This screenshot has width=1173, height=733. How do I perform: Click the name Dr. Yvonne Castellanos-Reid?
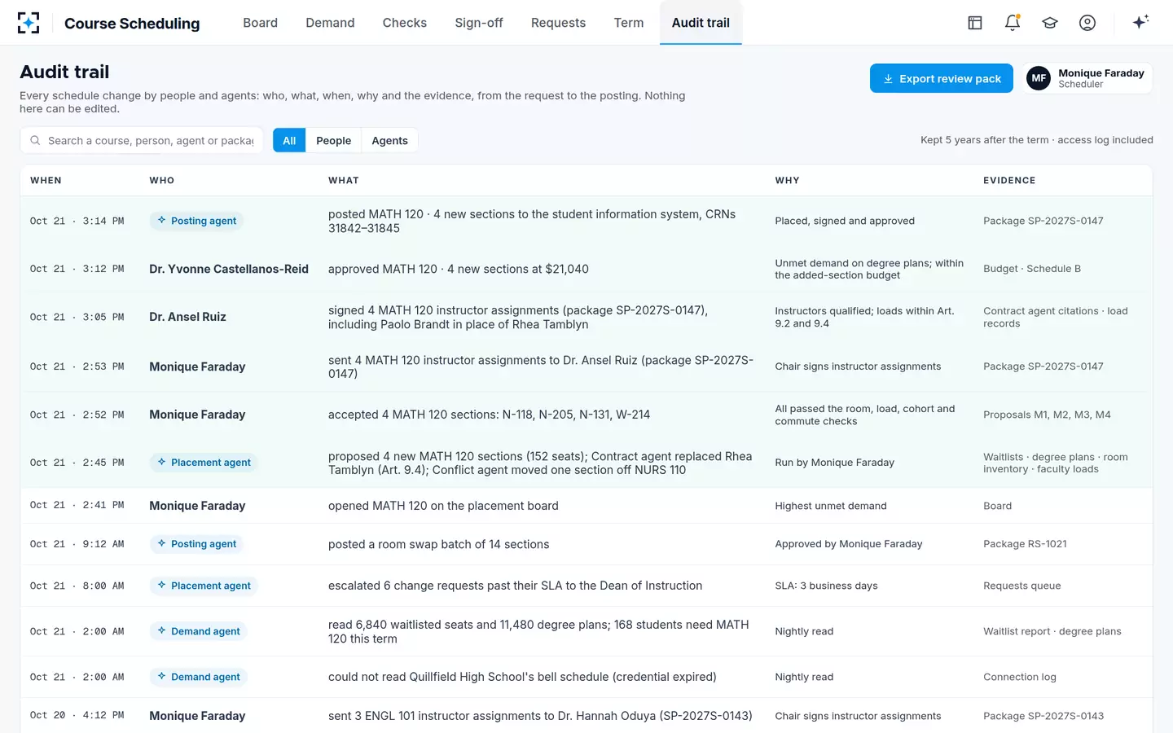point(229,269)
